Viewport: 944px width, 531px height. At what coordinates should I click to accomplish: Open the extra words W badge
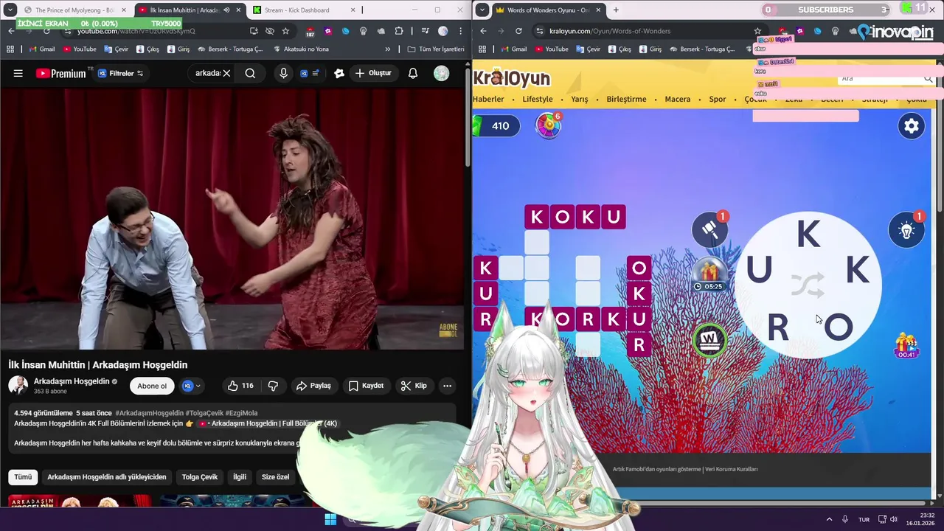point(710,340)
